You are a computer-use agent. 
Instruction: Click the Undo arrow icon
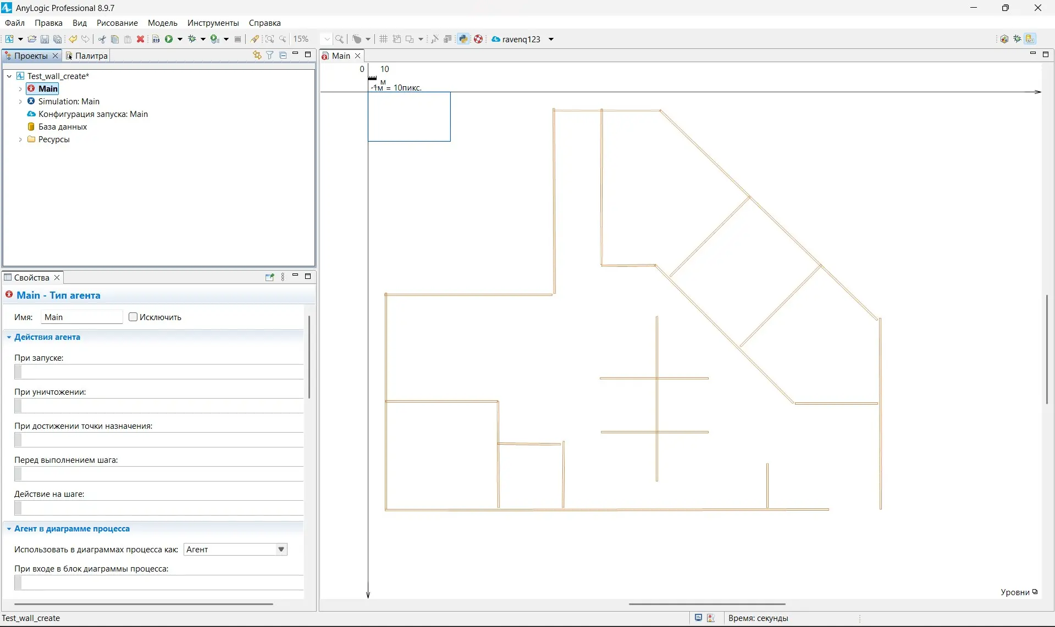73,39
